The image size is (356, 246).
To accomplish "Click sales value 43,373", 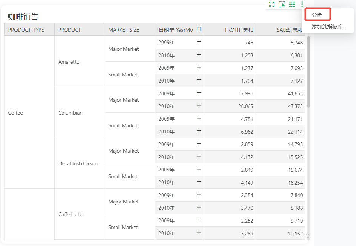I will coord(295,106).
